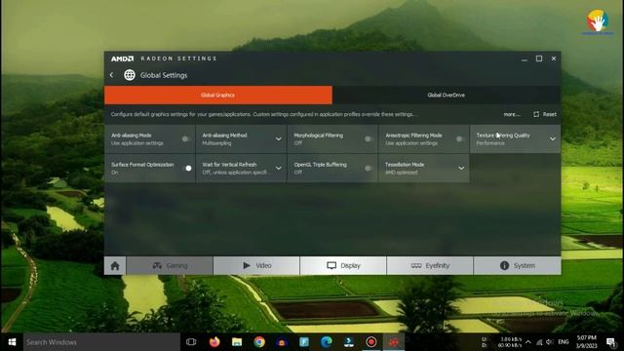This screenshot has height=351, width=624.
Task: Click the AMD logo in the title bar
Action: (x=122, y=58)
